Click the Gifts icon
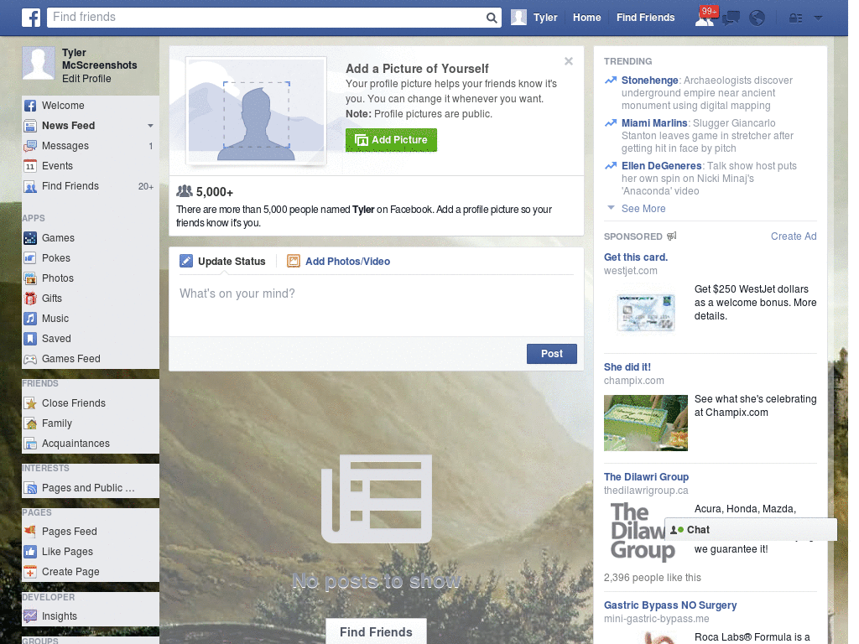The image size is (859, 644). coord(30,299)
